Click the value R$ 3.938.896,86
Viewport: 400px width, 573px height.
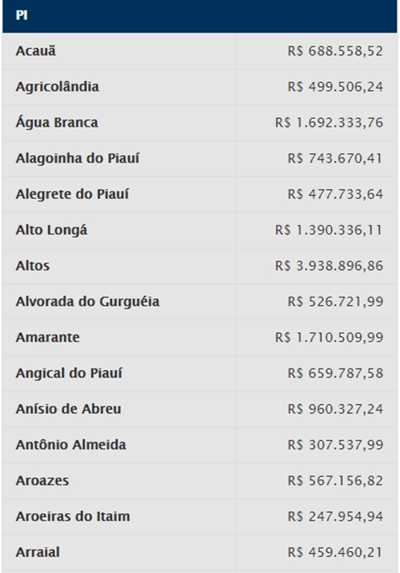pyautogui.click(x=329, y=266)
